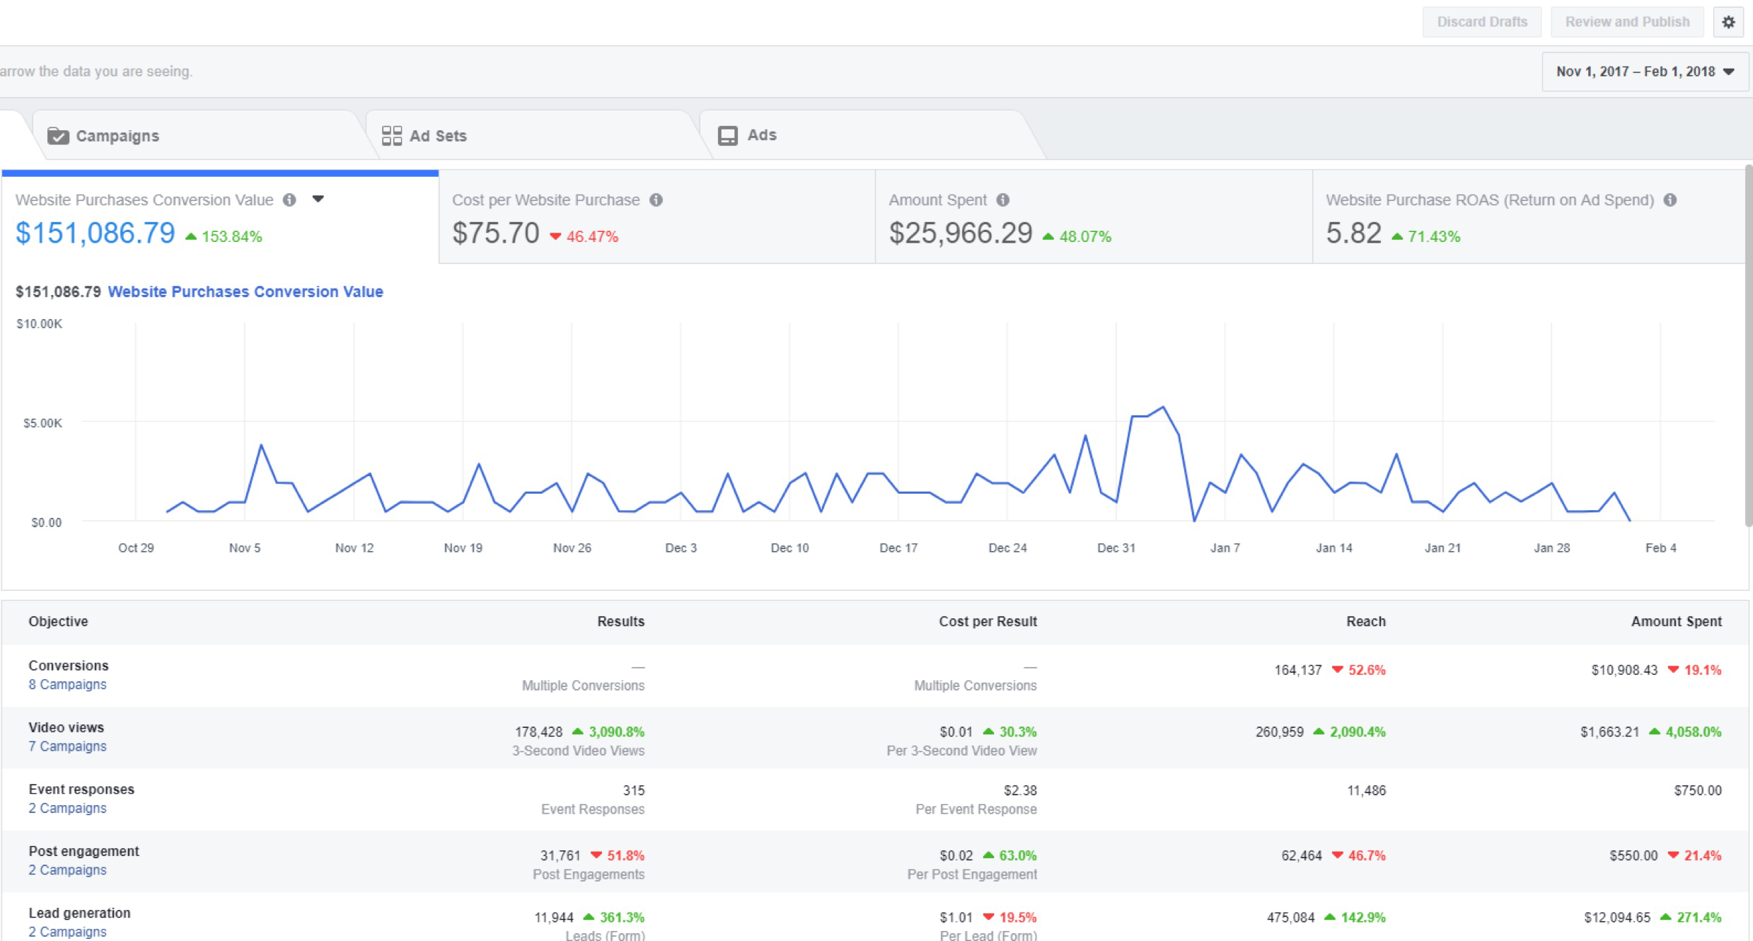Click the 3,090.8% increase indicator
1753x941 pixels.
pos(608,732)
